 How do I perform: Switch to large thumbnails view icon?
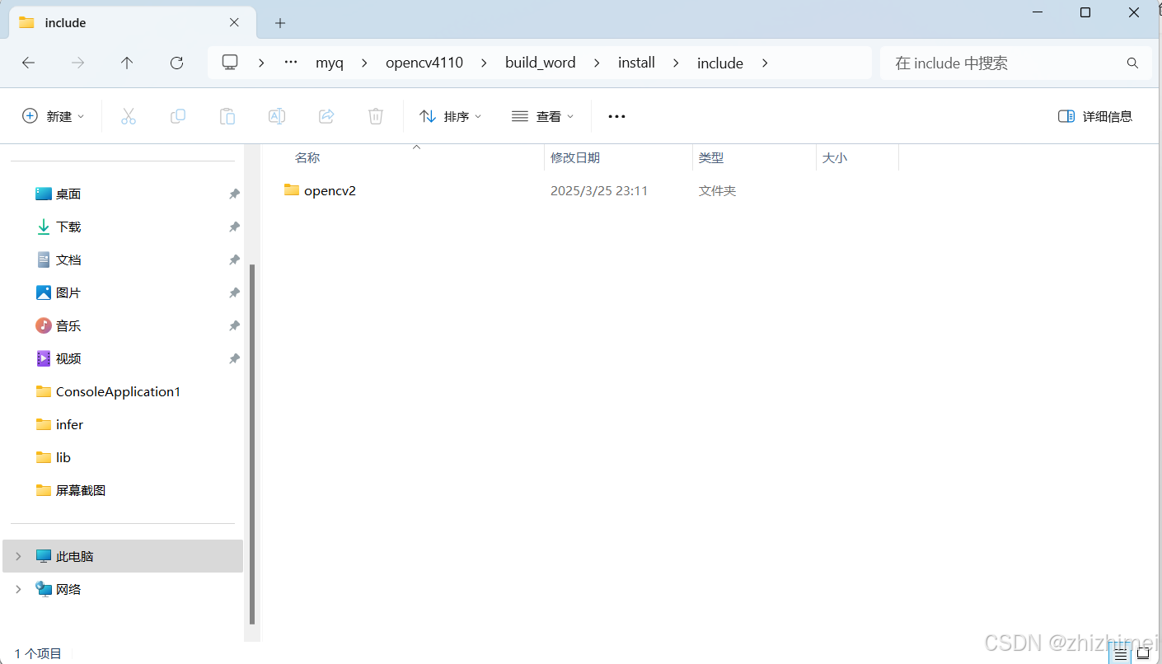[x=1143, y=654]
